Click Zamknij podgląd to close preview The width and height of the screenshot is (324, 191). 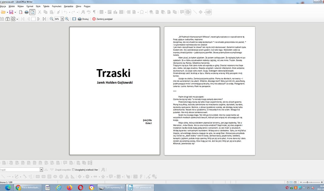point(102,19)
